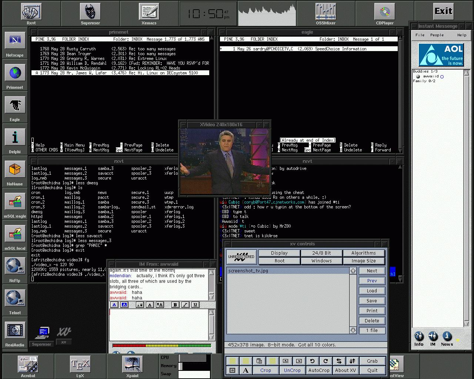This screenshot has width=474, height=379.
Task: Launch Rxvt from the top panel
Action: coord(31,12)
